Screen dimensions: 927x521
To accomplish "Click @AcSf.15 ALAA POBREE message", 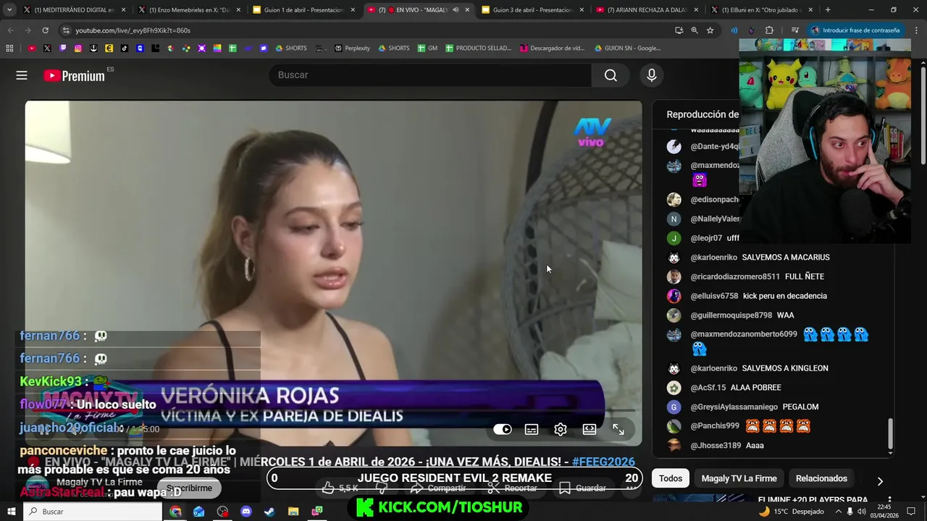I will coord(735,388).
